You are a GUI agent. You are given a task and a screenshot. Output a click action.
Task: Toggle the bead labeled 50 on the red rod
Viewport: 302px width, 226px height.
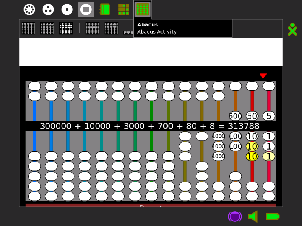click(252, 116)
